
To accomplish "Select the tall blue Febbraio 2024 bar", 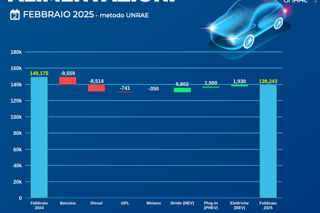I will 39,137.
